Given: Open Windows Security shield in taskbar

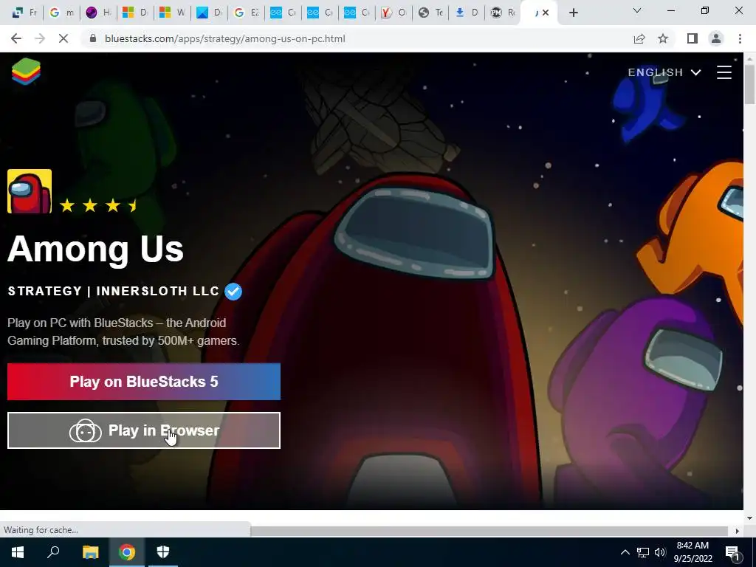Looking at the screenshot, I should 163,552.
